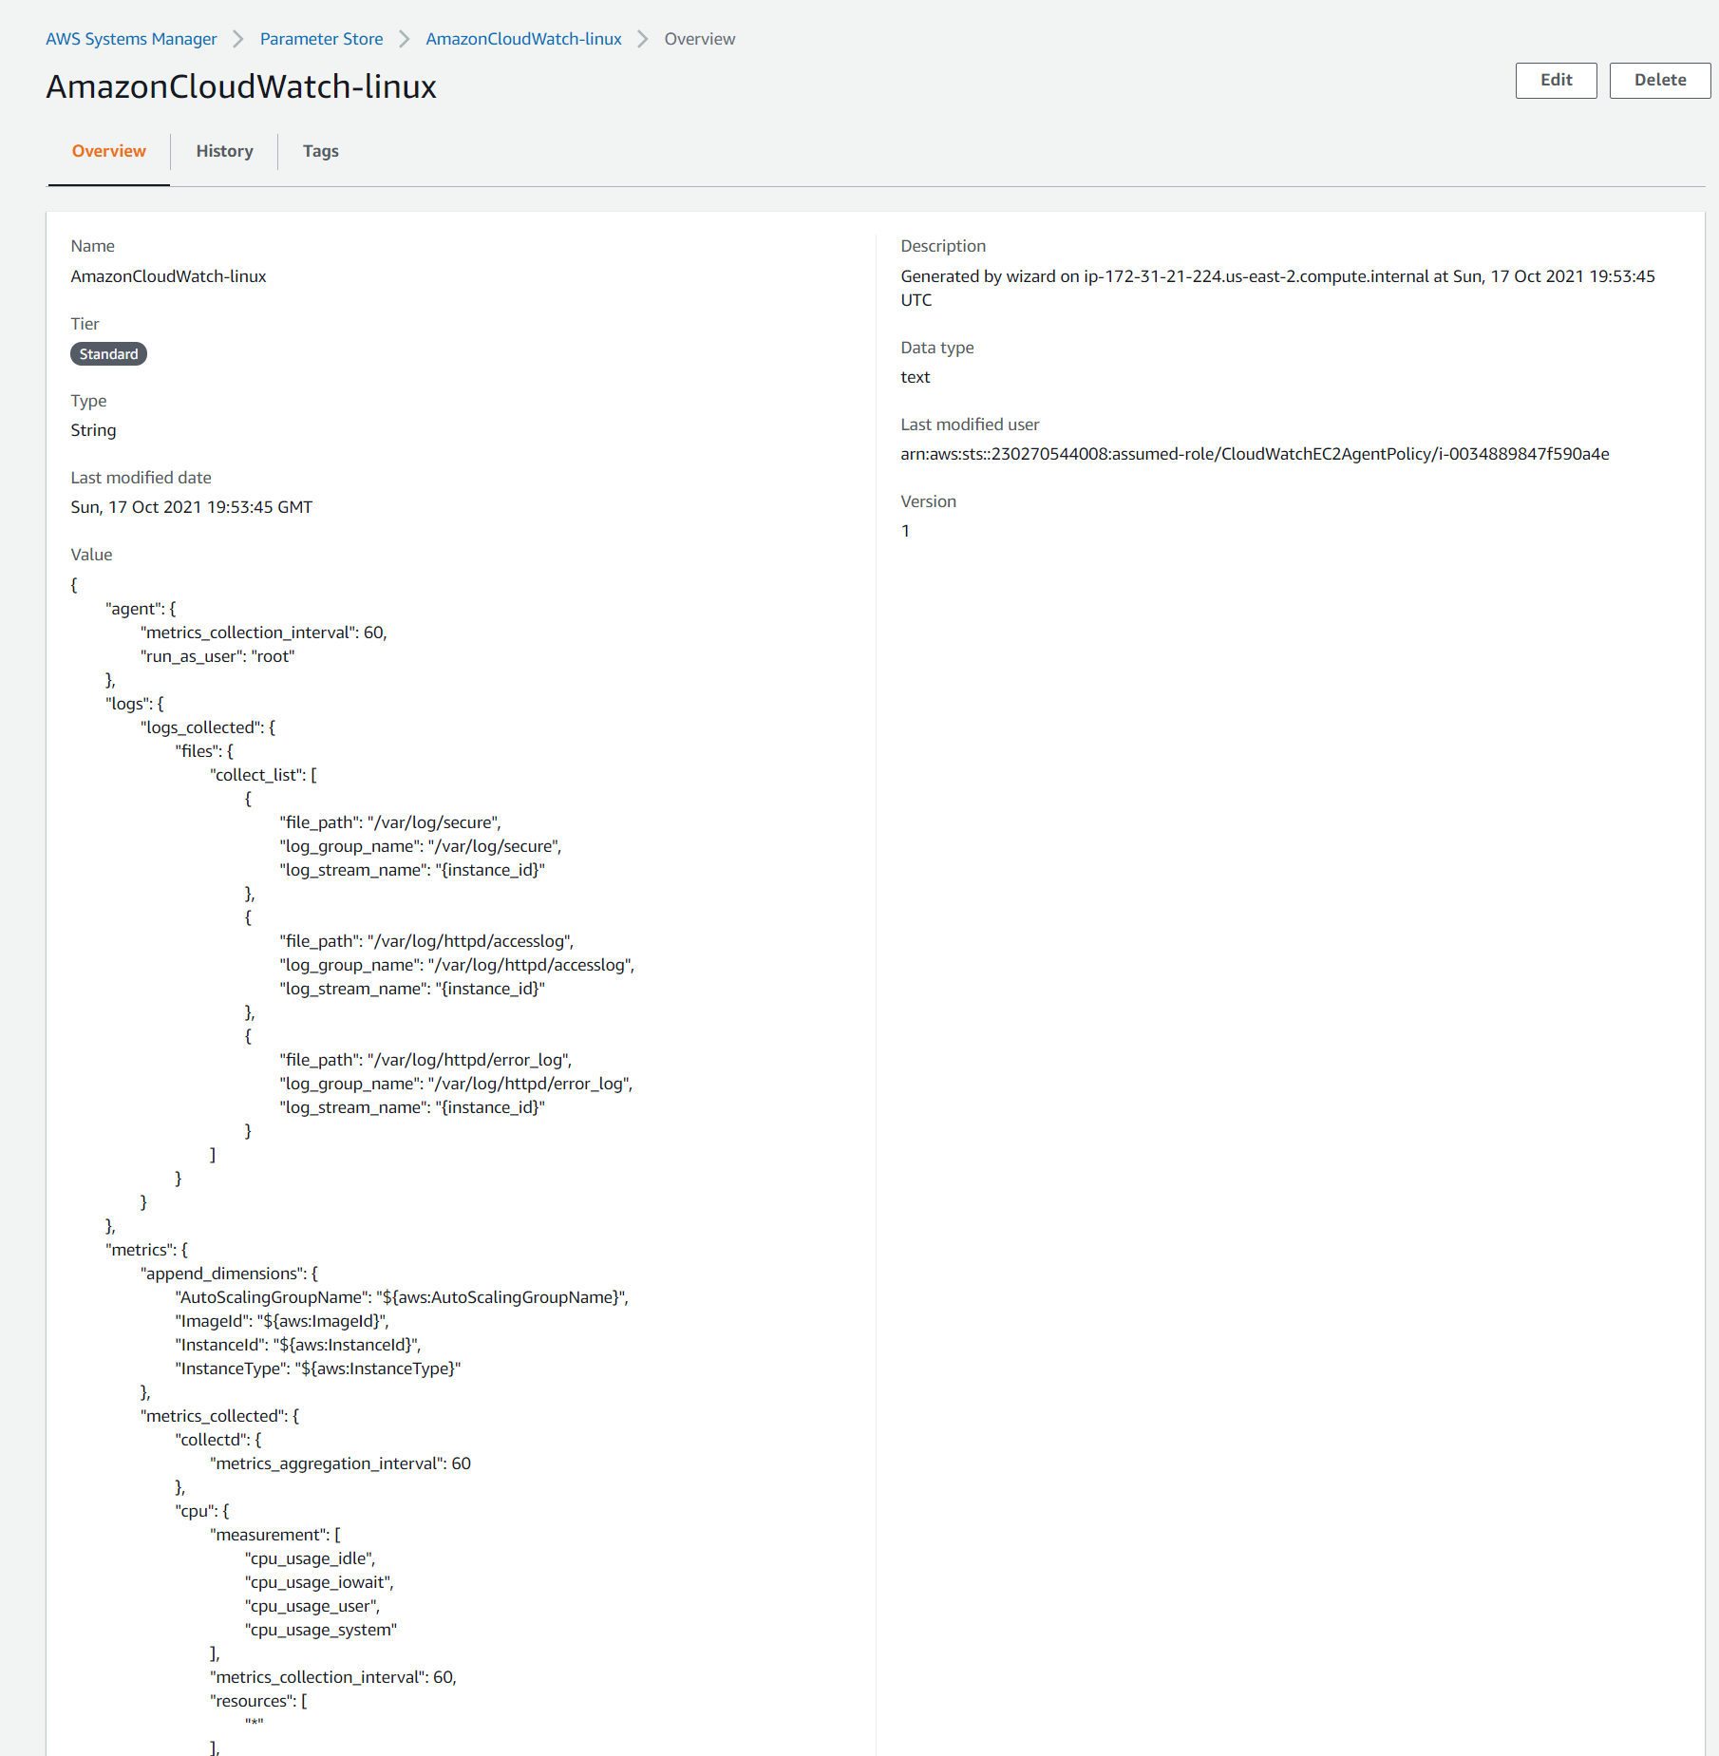The image size is (1719, 1756).
Task: Switch to the Tags tab
Action: pyautogui.click(x=321, y=151)
